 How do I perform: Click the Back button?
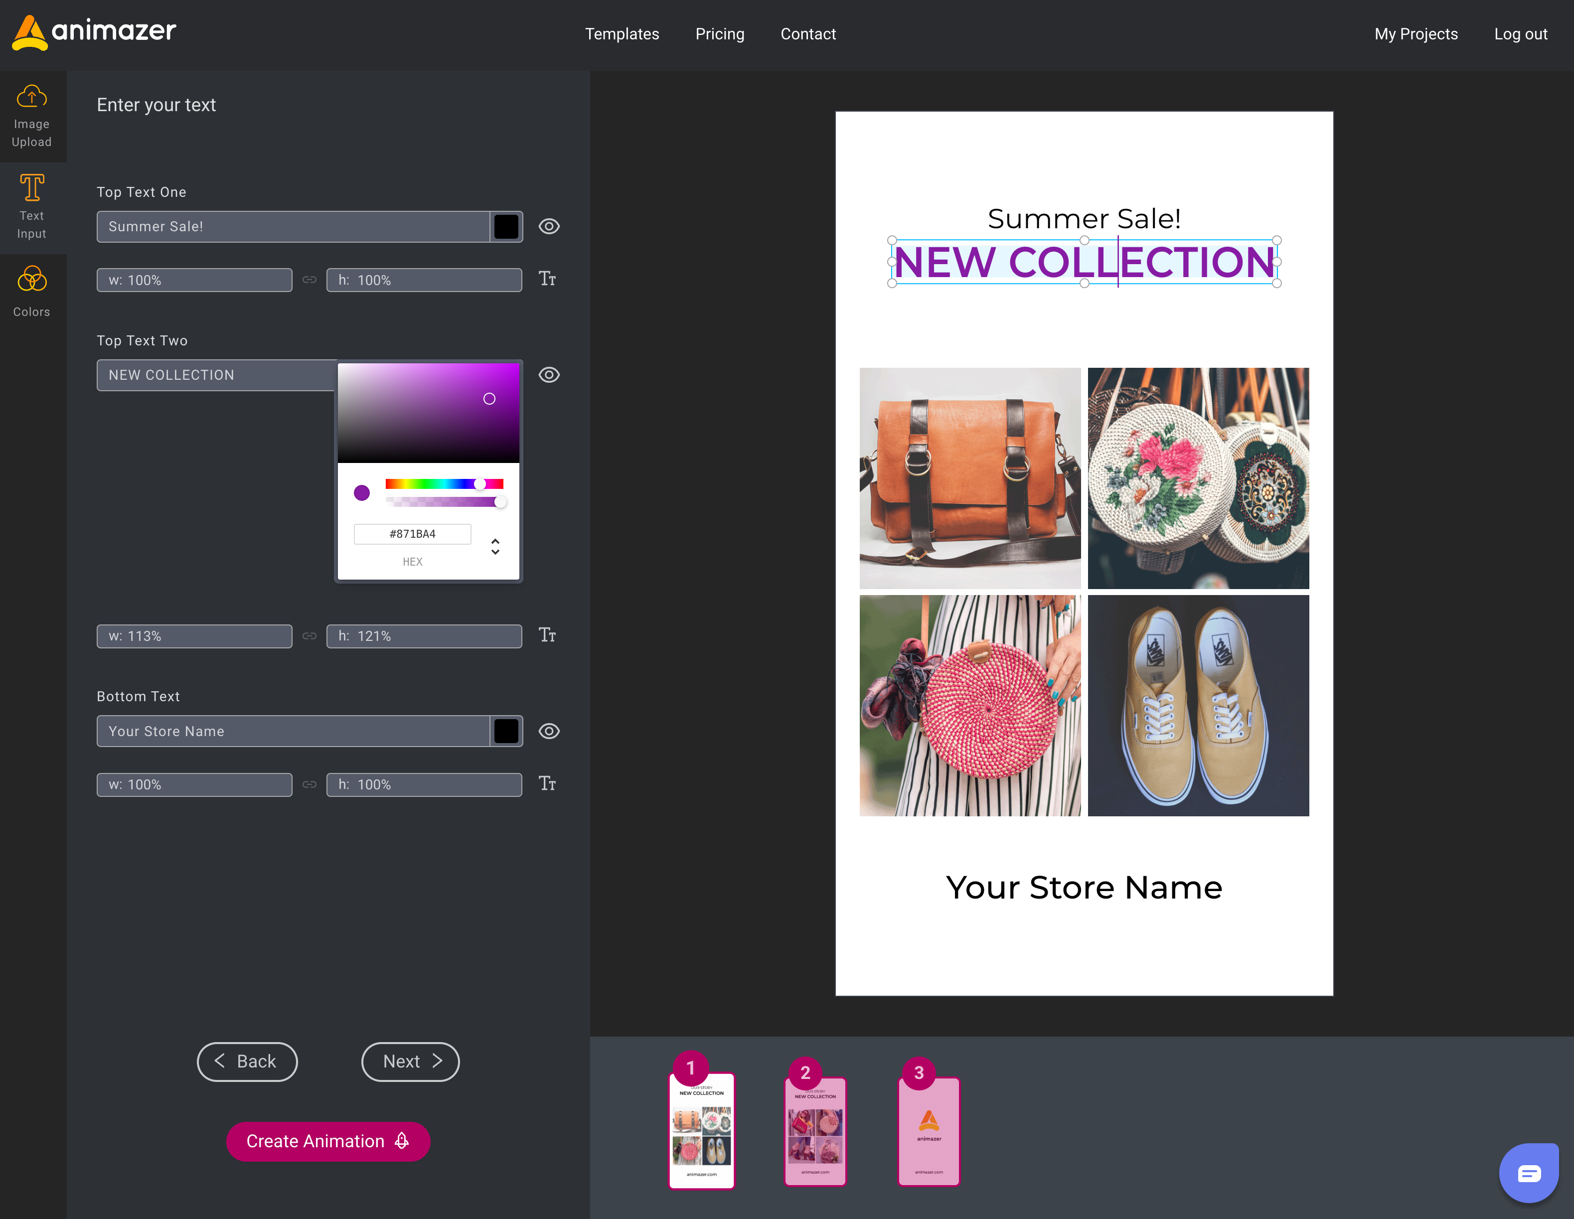point(247,1061)
